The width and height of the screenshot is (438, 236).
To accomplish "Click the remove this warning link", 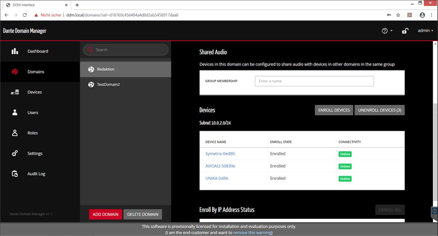I will [252, 233].
